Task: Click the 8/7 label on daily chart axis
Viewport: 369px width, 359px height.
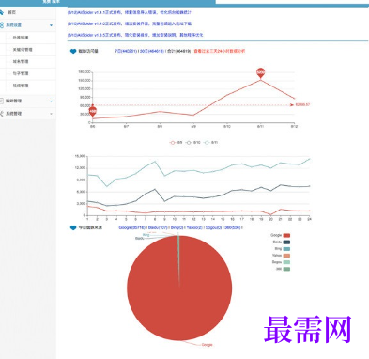Action: (x=126, y=127)
